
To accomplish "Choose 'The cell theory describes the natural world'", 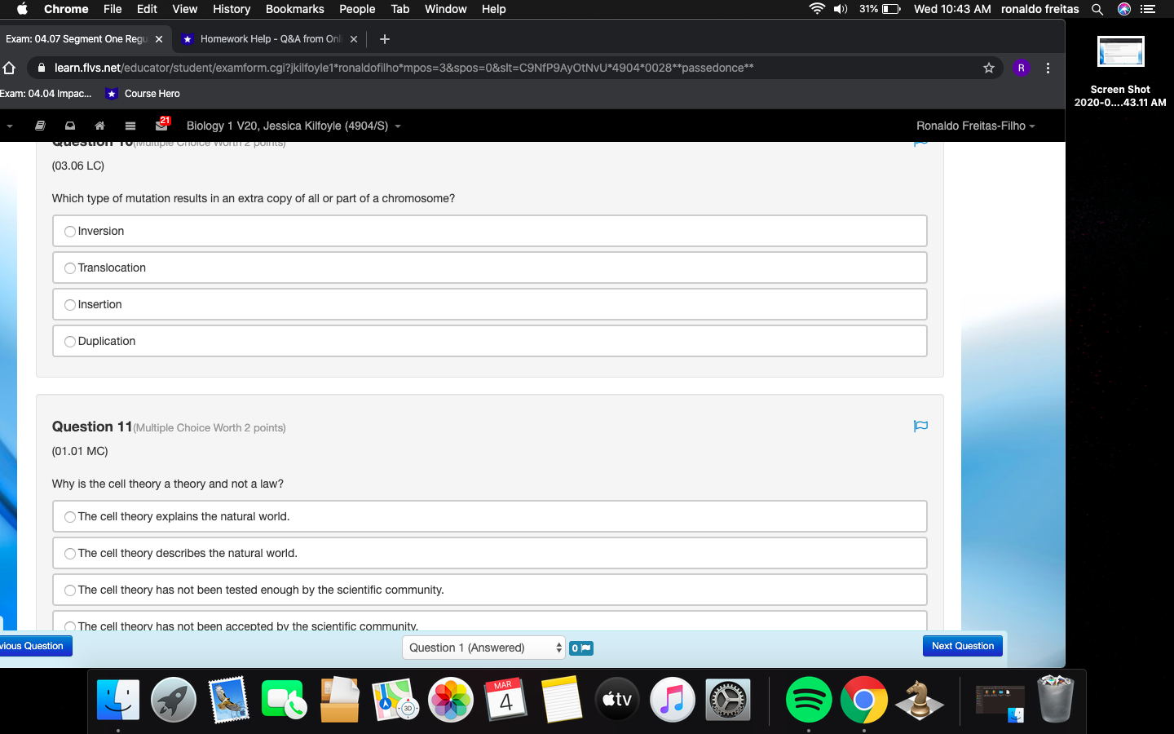I will click(70, 553).
